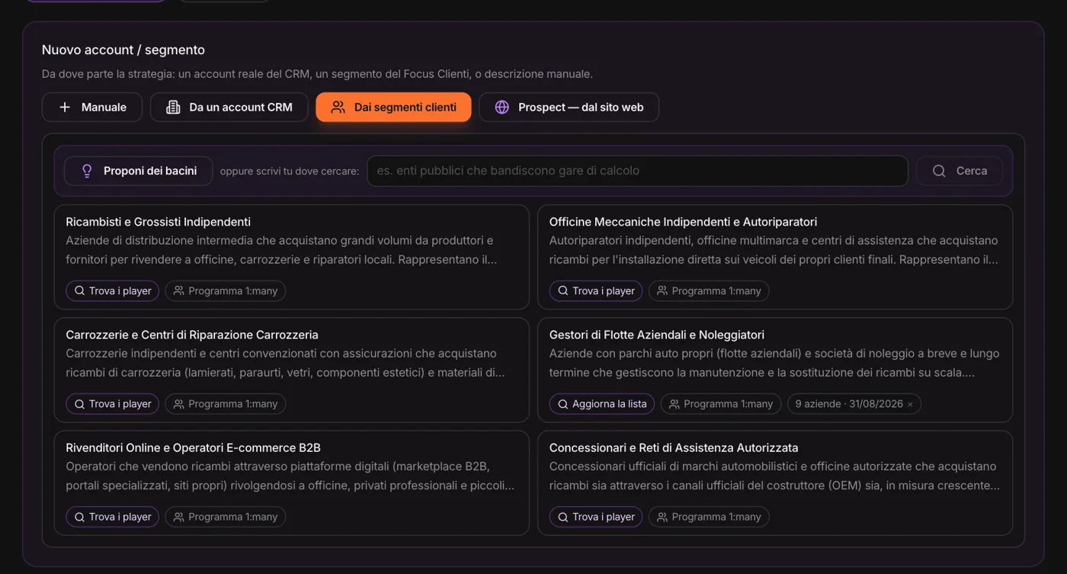1067x574 pixels.
Task: Click the Cerca button
Action: [x=959, y=171]
